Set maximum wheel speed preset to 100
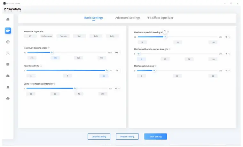The height and width of the screenshot is (147, 243). tap(213, 42)
